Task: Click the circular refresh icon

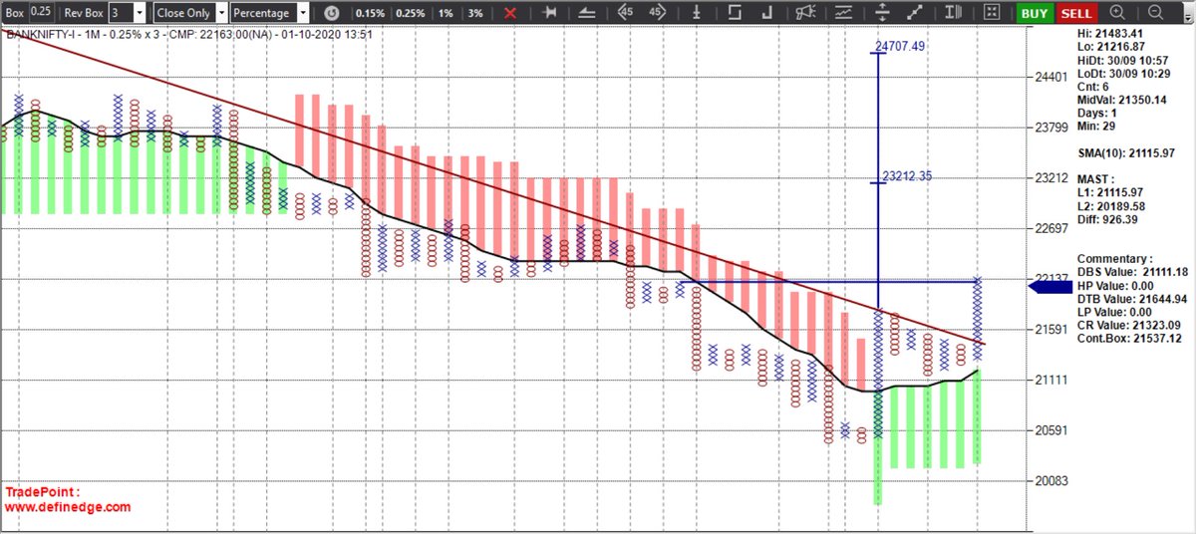Action: [x=332, y=13]
